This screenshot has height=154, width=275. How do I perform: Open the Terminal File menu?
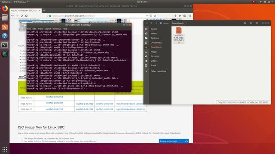tap(29, 29)
